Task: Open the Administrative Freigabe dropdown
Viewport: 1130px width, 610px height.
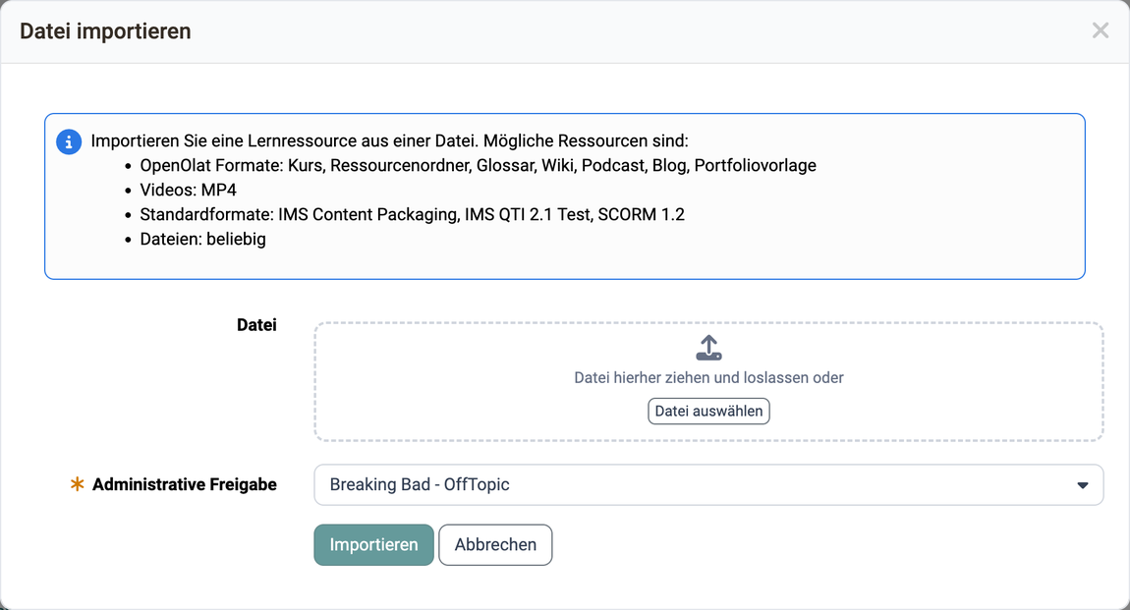Action: click(708, 484)
